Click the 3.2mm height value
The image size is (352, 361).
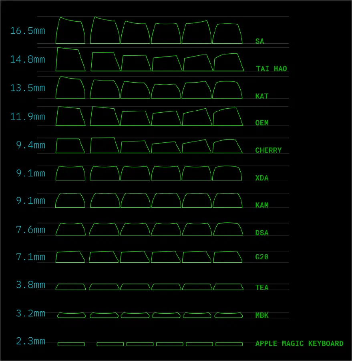[30, 314]
